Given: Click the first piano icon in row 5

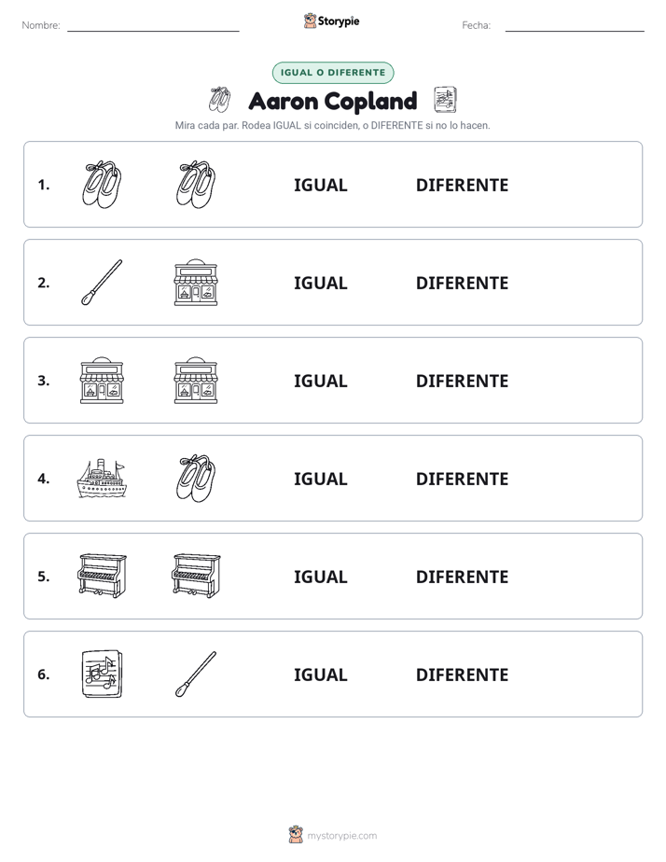Looking at the screenshot, I should [x=103, y=576].
